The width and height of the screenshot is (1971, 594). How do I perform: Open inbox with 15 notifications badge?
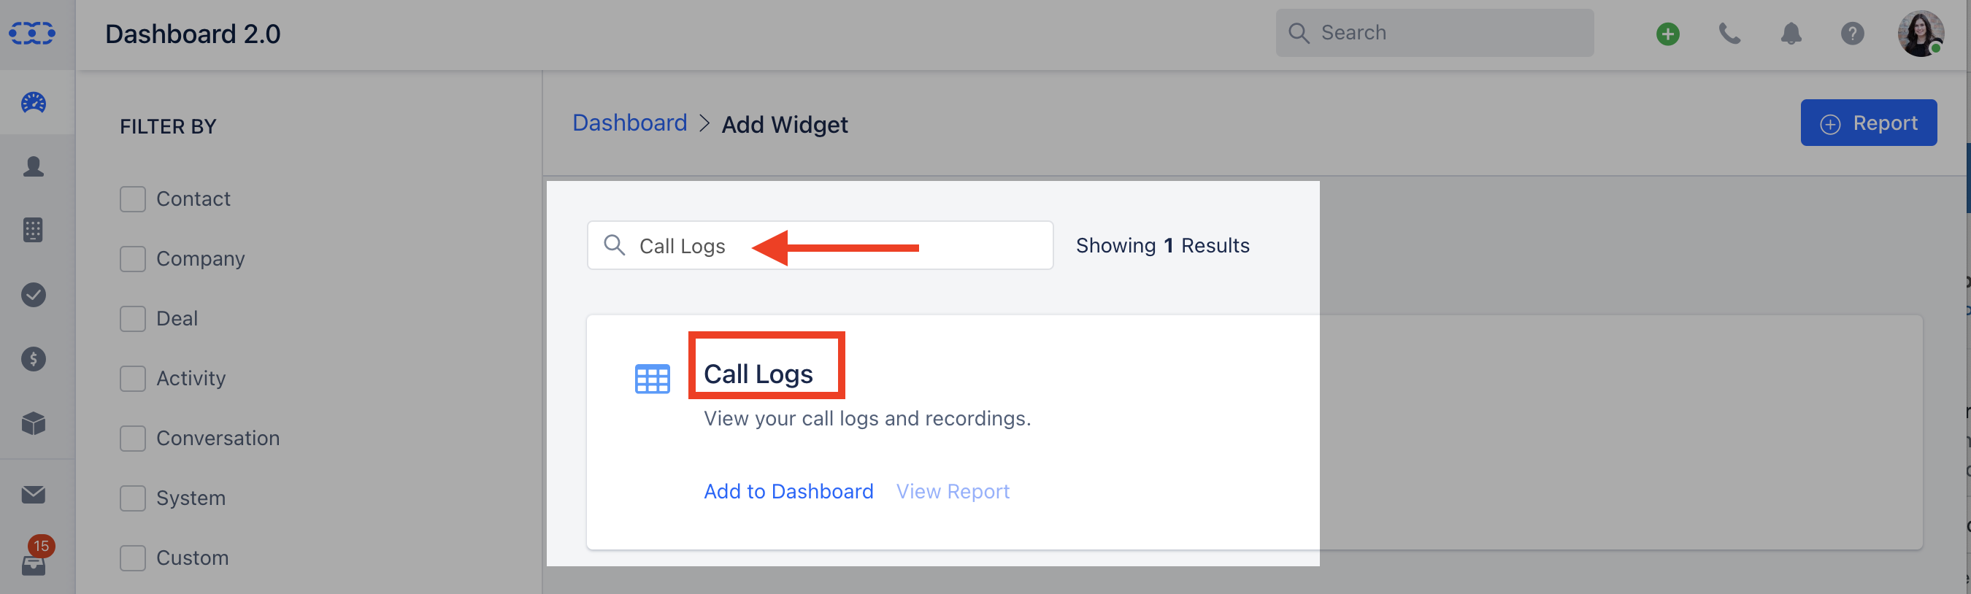(34, 558)
